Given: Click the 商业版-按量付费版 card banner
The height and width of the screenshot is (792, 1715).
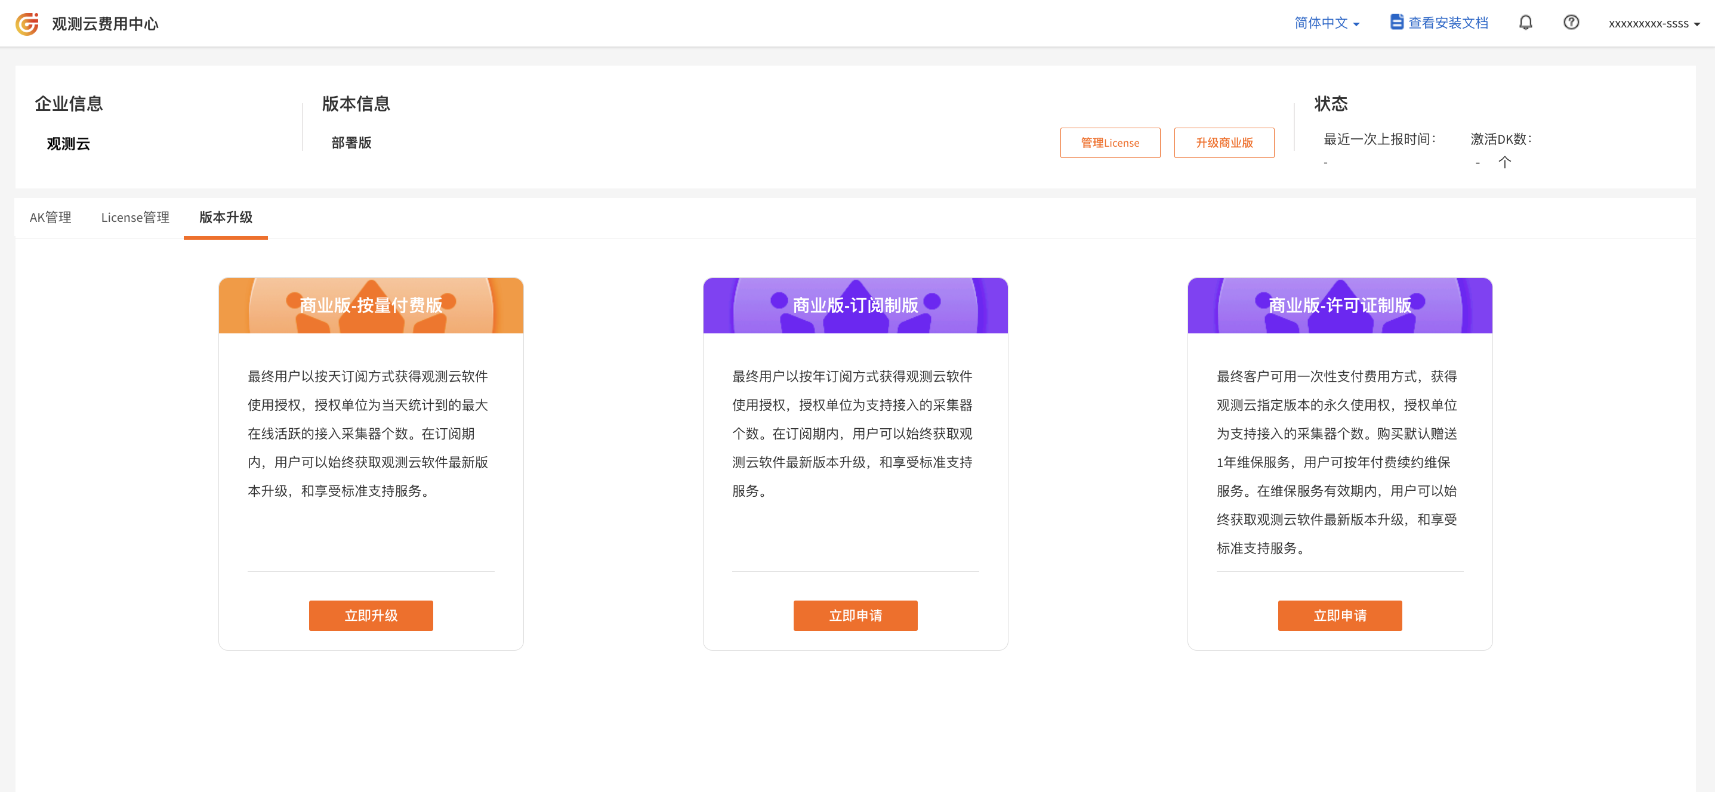Looking at the screenshot, I should pyautogui.click(x=371, y=305).
